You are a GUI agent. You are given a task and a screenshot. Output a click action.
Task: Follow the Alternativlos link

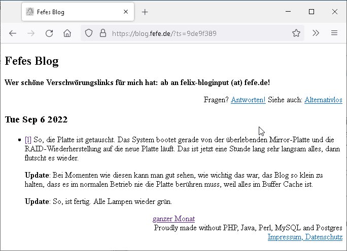323,100
